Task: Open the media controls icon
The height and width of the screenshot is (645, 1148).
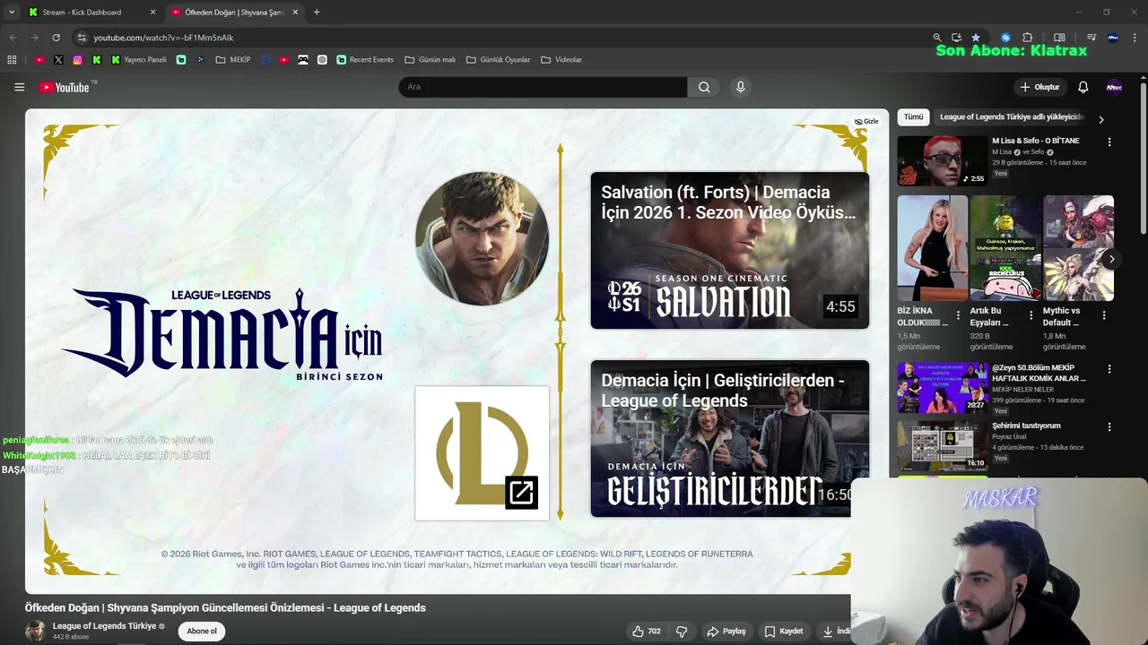Action: pyautogui.click(x=1091, y=38)
